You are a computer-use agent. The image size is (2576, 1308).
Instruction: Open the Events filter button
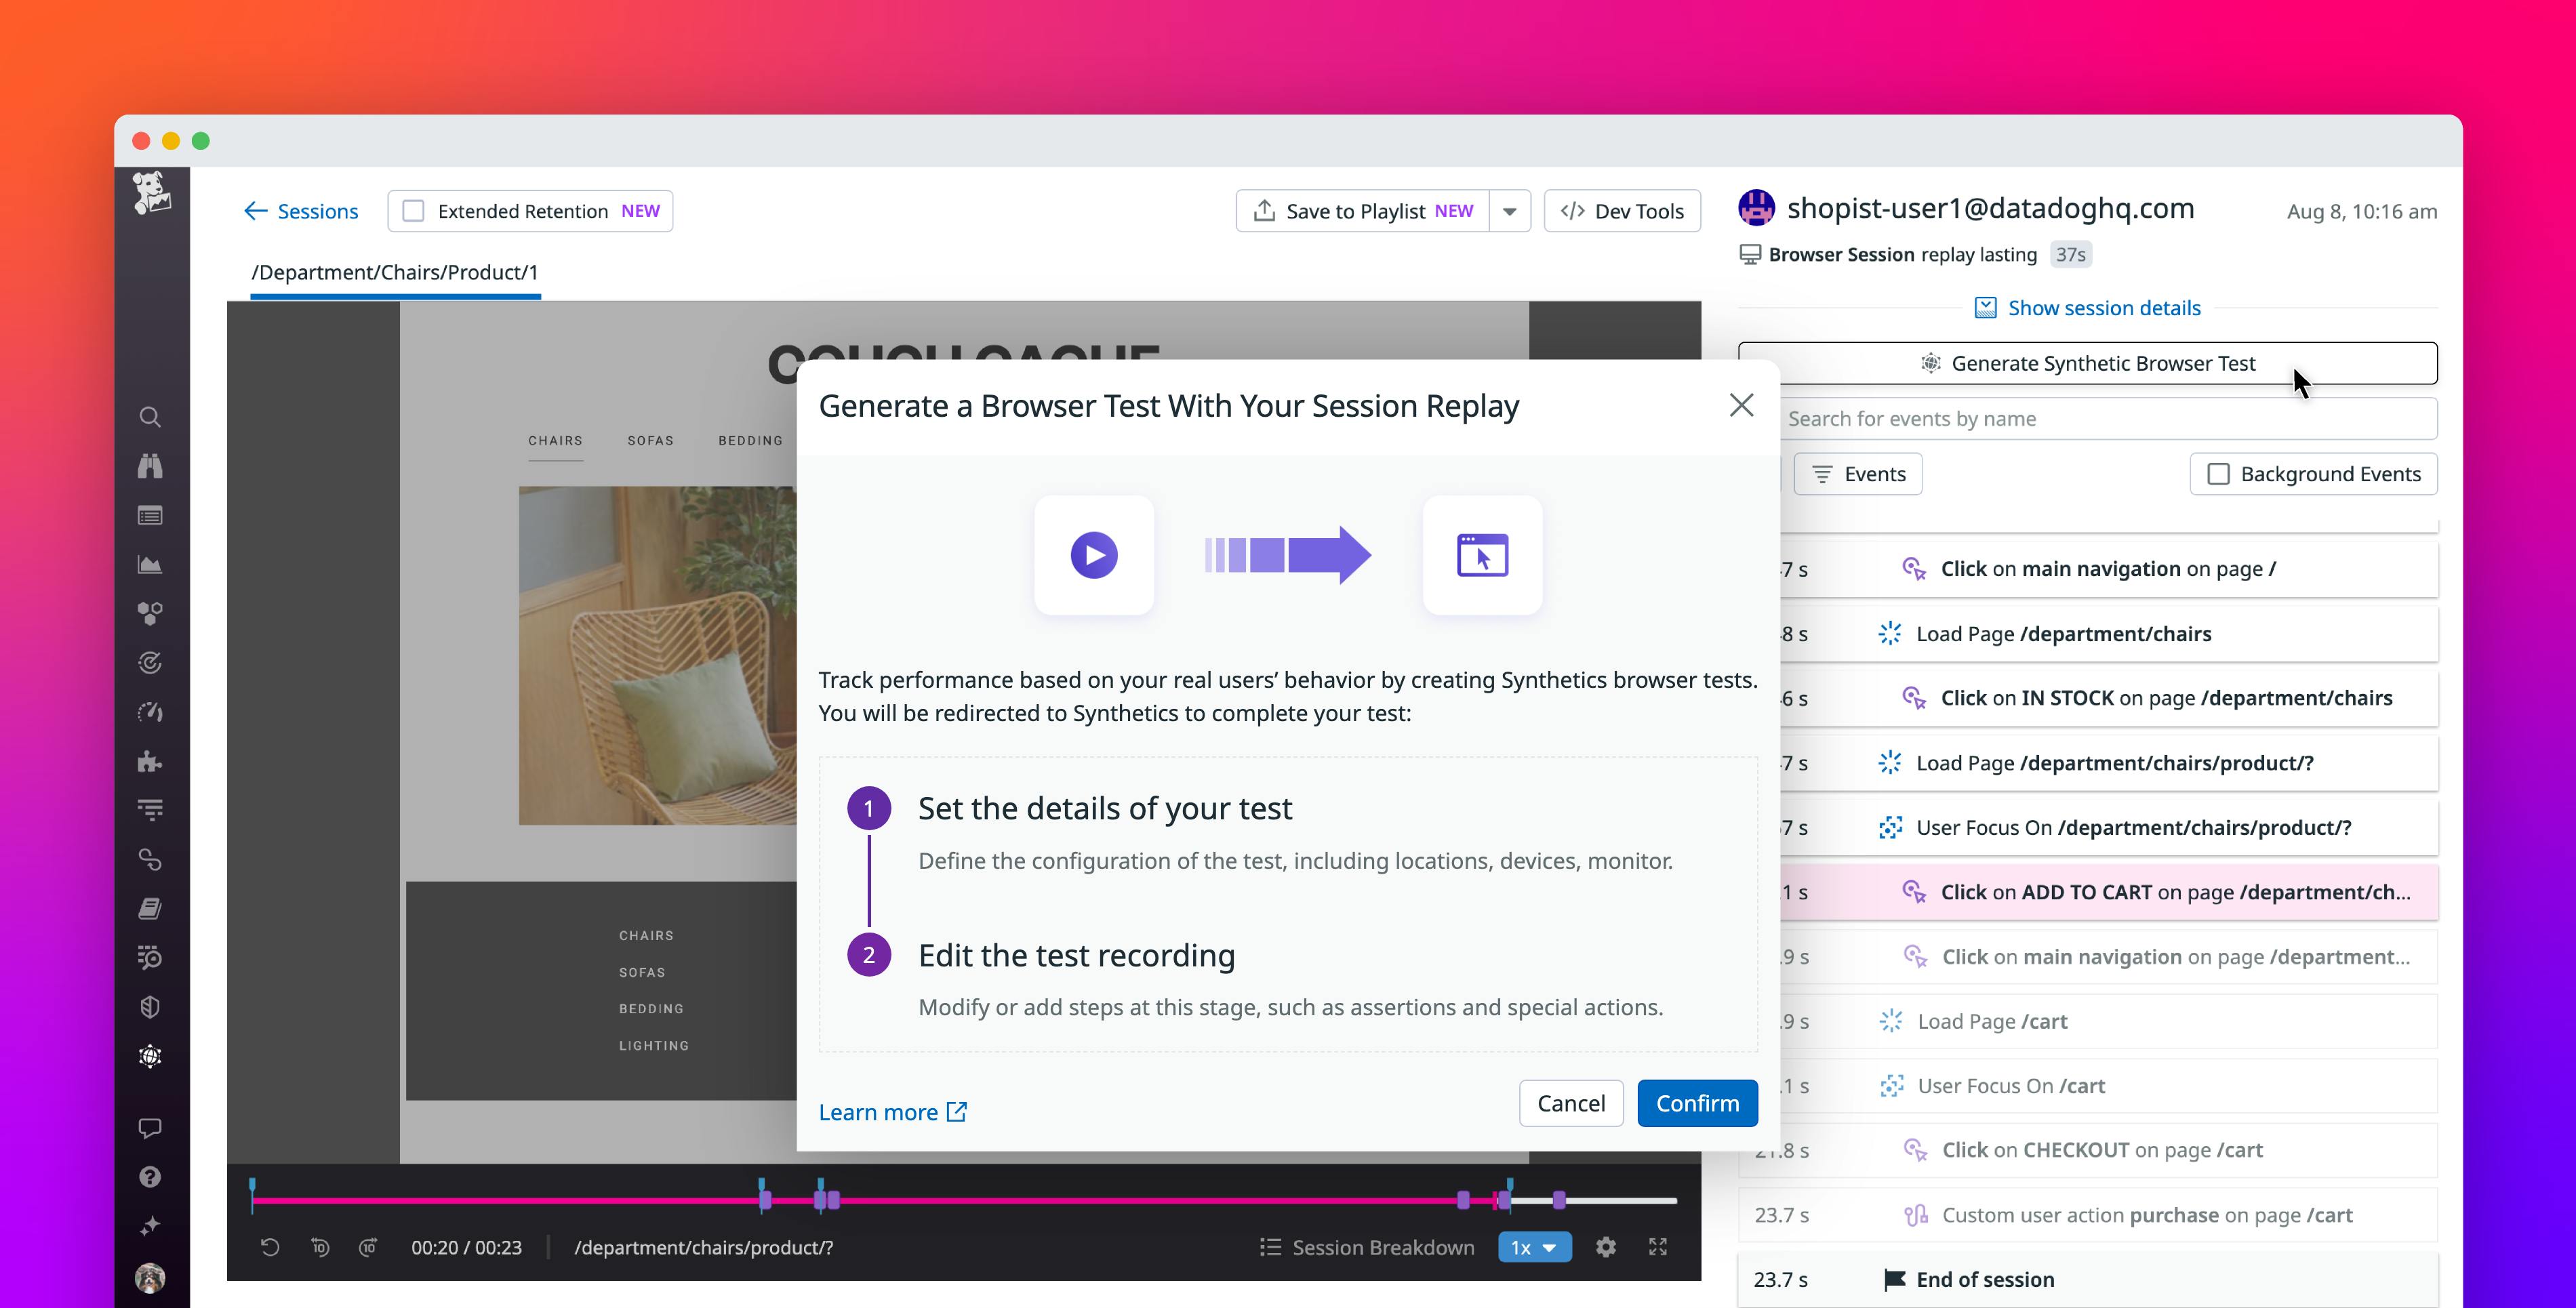click(x=1858, y=474)
